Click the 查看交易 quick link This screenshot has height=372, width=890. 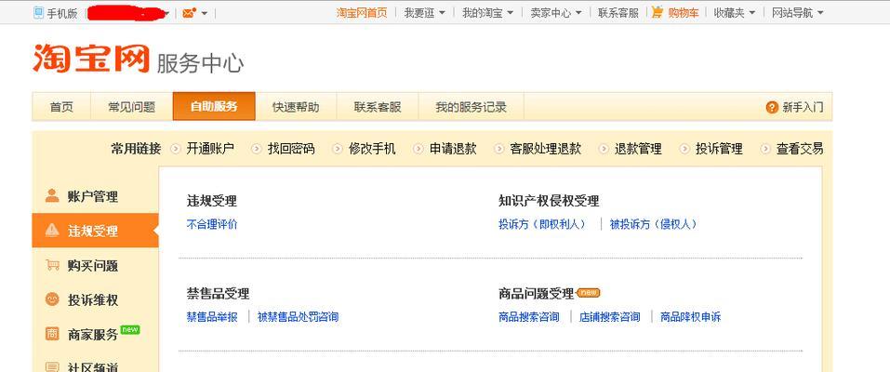coord(800,149)
